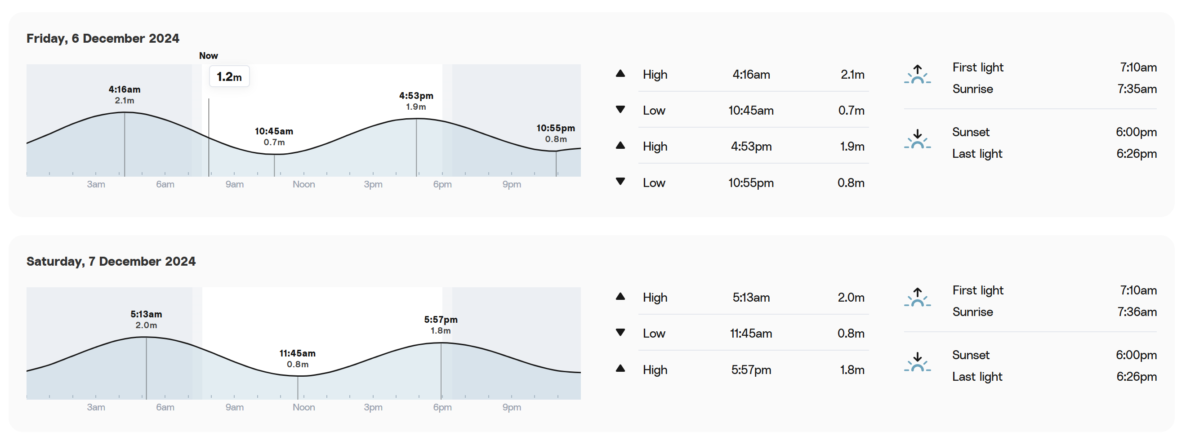1186x441 pixels.
Task: Click the Saturday, 7 December 2024 heading
Action: pyautogui.click(x=111, y=262)
